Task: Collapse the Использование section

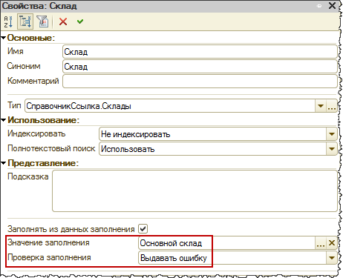Action: pos(3,120)
